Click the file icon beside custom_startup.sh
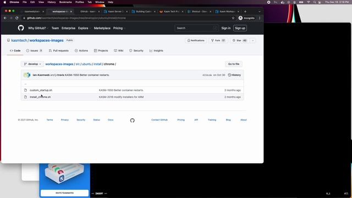The height and width of the screenshot is (198, 352). tap(25, 90)
